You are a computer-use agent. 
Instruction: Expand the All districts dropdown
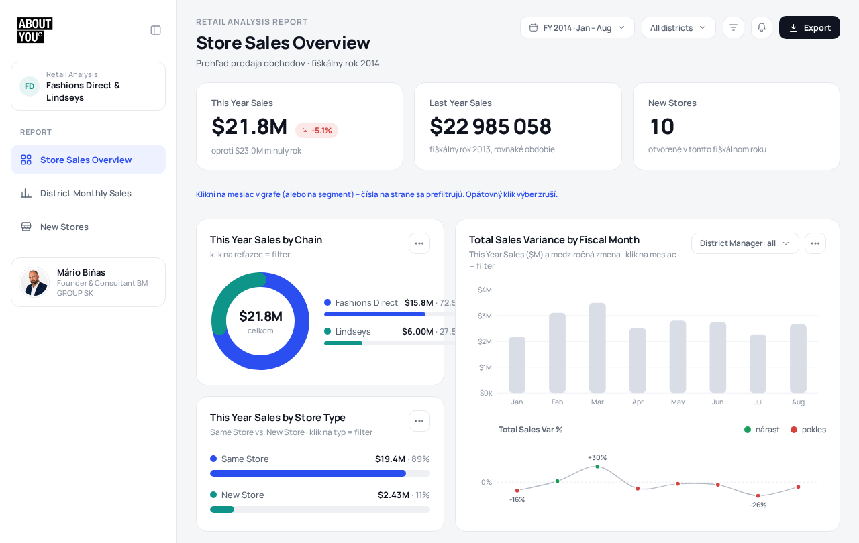678,27
